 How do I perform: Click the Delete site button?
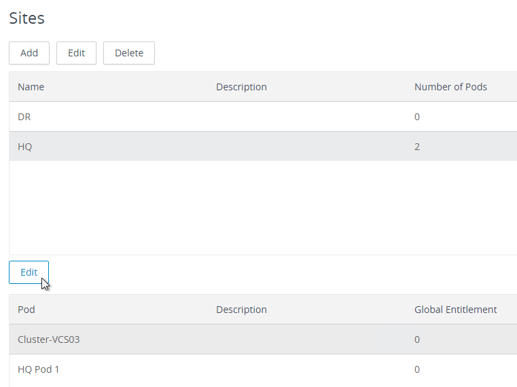(129, 53)
